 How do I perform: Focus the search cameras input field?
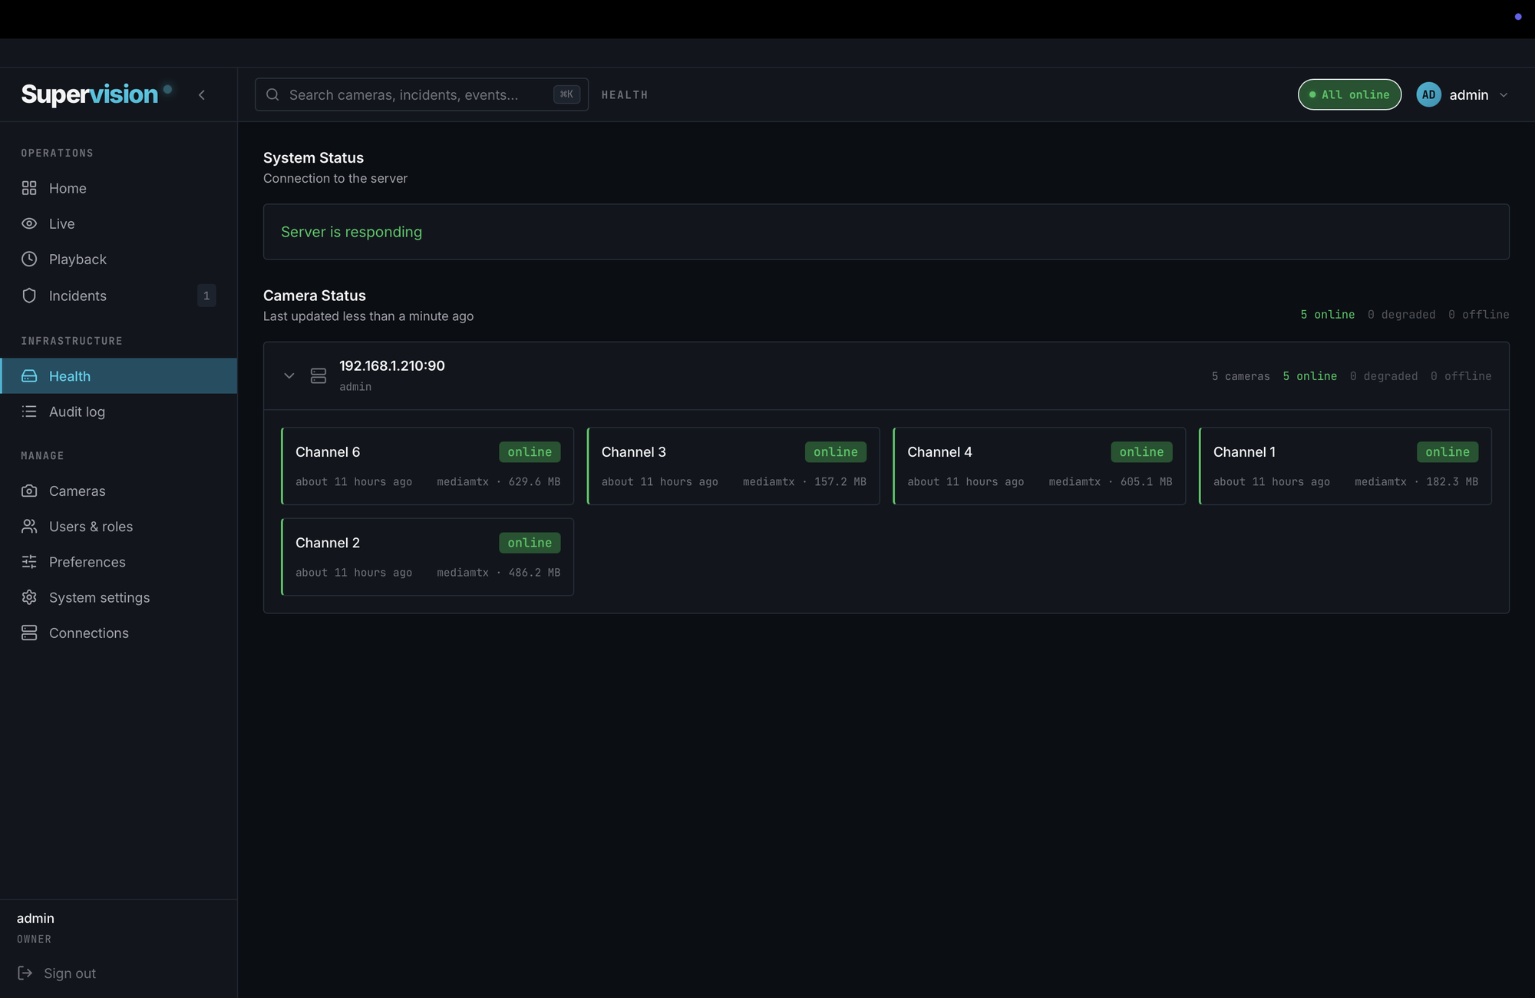coord(421,94)
